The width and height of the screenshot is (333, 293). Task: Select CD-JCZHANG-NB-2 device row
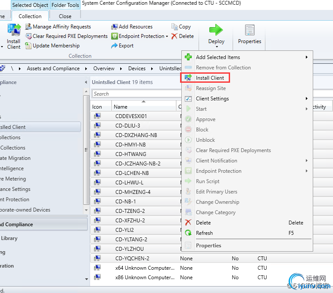coord(136,163)
